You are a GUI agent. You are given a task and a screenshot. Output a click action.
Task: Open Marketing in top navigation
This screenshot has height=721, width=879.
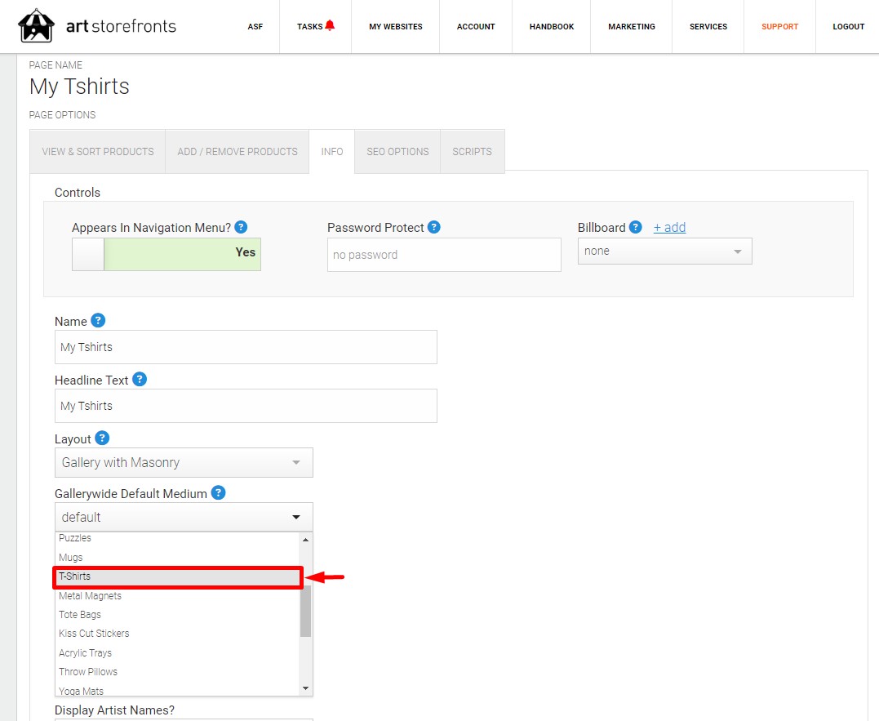pos(632,26)
